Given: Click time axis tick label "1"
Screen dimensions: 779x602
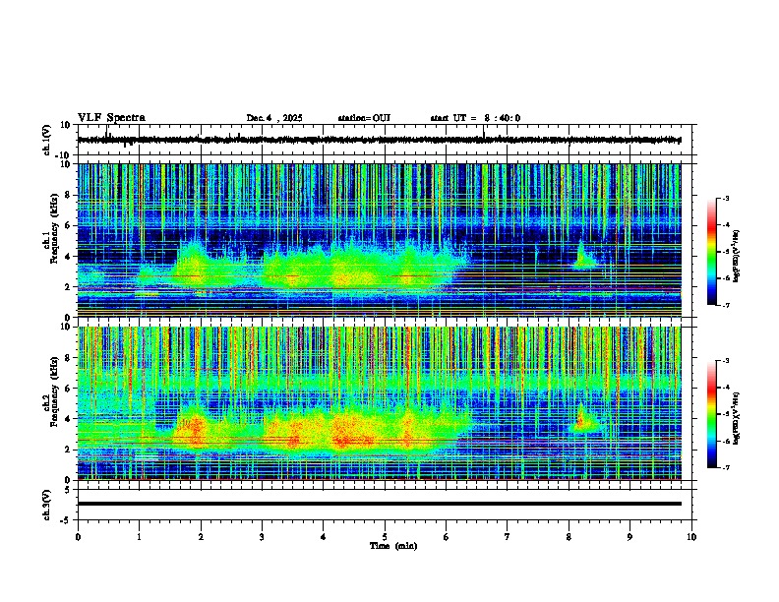Looking at the screenshot, I should (139, 537).
